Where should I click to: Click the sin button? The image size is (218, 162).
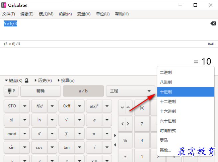(12, 147)
